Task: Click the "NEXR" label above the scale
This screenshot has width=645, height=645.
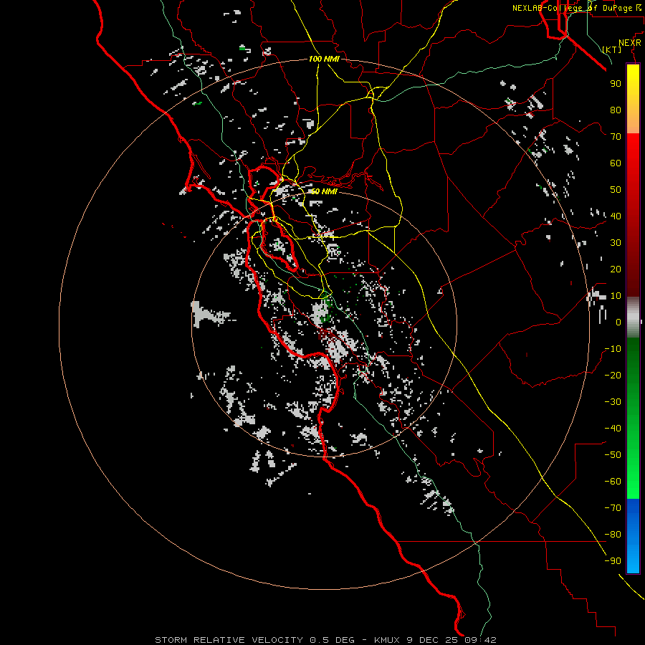Action: coord(630,43)
